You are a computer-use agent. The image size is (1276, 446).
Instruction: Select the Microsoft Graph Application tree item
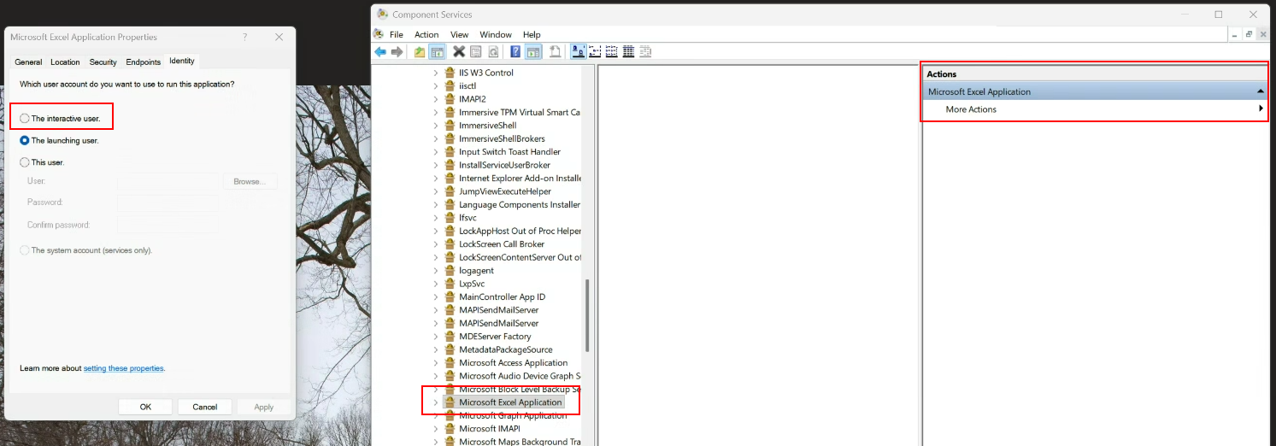coord(513,415)
